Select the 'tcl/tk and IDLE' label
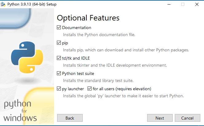 click(76, 58)
